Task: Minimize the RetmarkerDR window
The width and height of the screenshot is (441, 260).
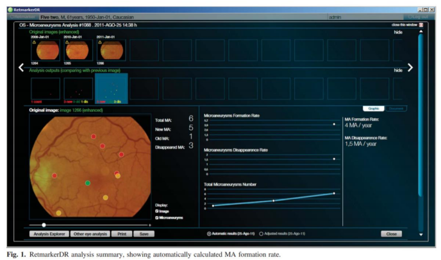Action: pos(420,10)
